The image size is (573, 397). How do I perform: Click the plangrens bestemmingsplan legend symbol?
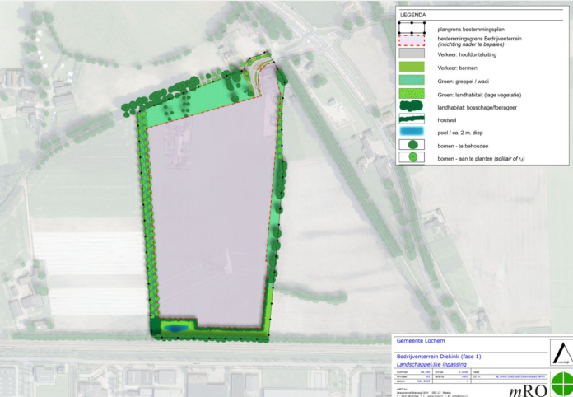[x=412, y=28]
